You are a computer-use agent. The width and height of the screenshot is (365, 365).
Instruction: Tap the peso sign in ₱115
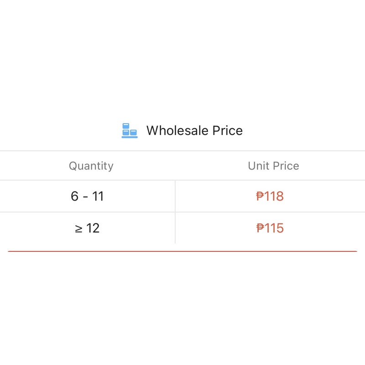click(x=261, y=228)
